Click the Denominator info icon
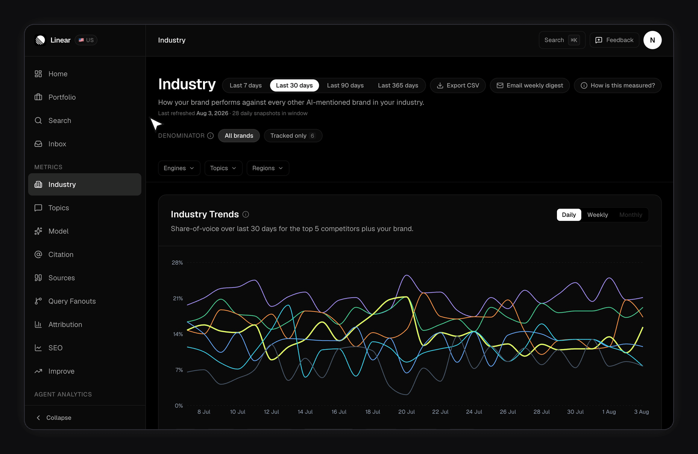 pos(211,136)
